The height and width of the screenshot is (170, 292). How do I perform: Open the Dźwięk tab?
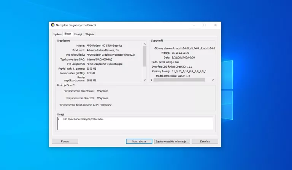78,34
